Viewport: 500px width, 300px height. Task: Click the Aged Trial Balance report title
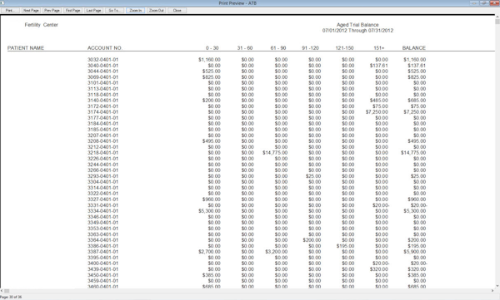pos(357,25)
